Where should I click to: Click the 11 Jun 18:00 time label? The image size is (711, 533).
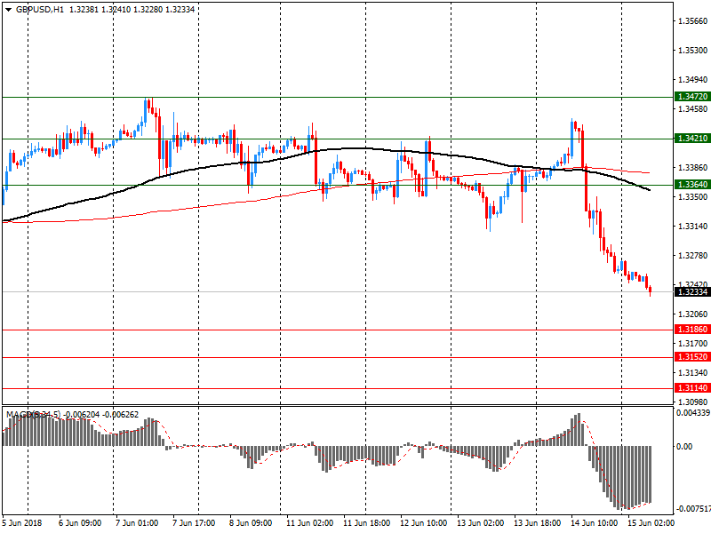click(x=366, y=523)
